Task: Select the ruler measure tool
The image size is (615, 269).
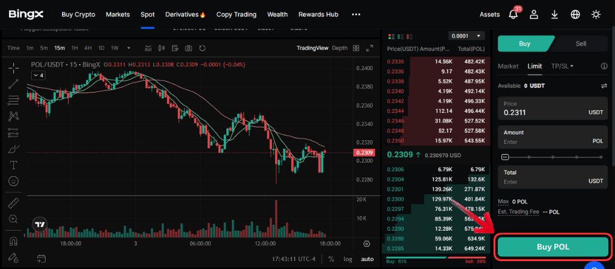Action: click(x=14, y=203)
